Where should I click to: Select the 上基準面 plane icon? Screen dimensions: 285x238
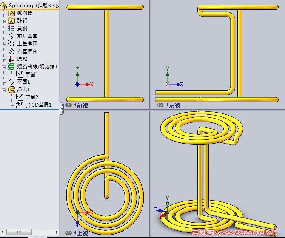[x=11, y=44]
